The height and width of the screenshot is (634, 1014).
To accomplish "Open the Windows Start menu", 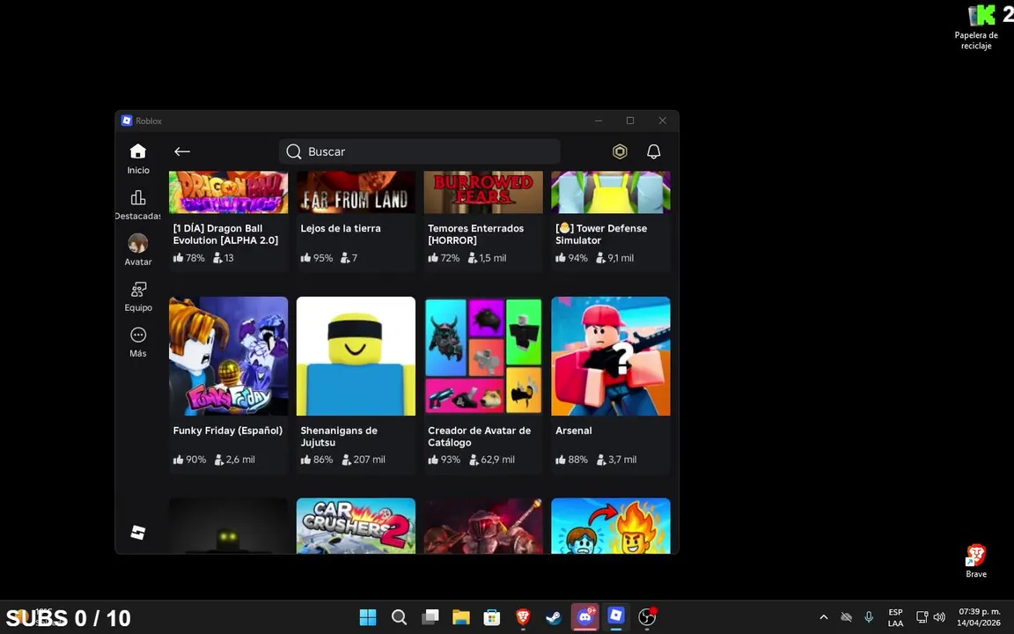I will pos(368,617).
